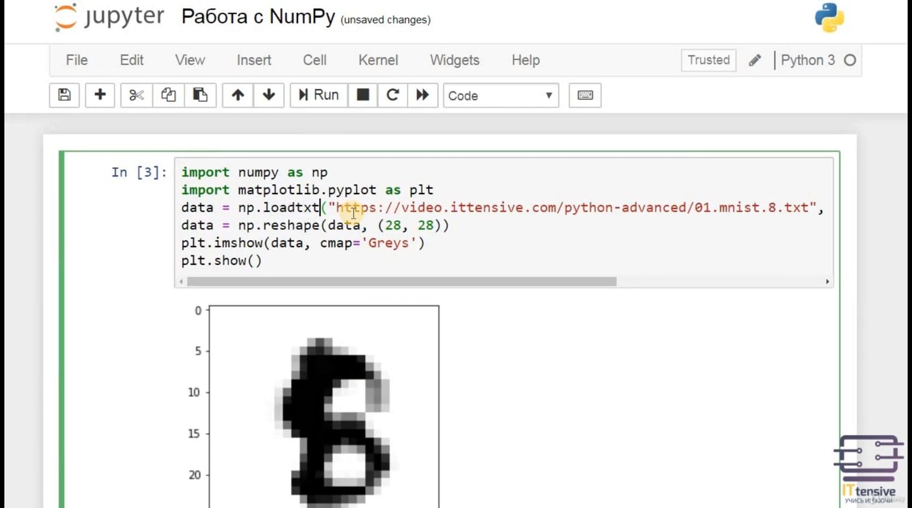Viewport: 912px width, 508px height.
Task: Click the plotted digit 8 image output
Action: [324, 406]
